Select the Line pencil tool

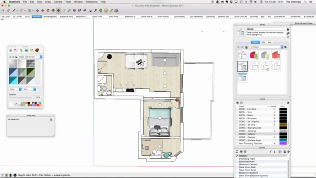(x=14, y=10)
